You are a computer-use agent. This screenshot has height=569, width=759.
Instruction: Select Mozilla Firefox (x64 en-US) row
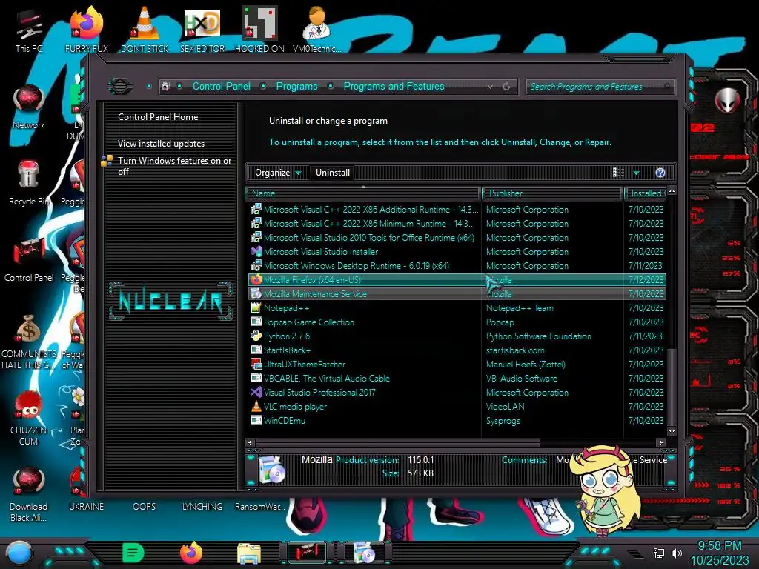[x=457, y=279]
